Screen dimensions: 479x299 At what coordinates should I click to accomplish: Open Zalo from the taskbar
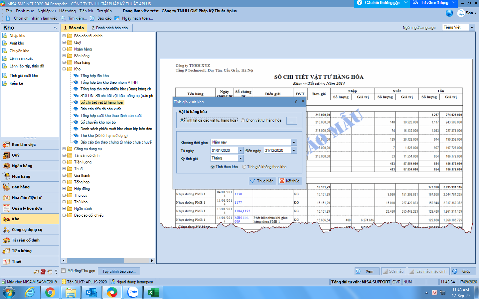pyautogui.click(x=133, y=292)
